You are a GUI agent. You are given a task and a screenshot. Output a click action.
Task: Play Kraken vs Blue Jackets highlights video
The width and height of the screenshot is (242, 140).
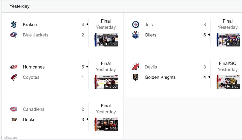[106, 39]
